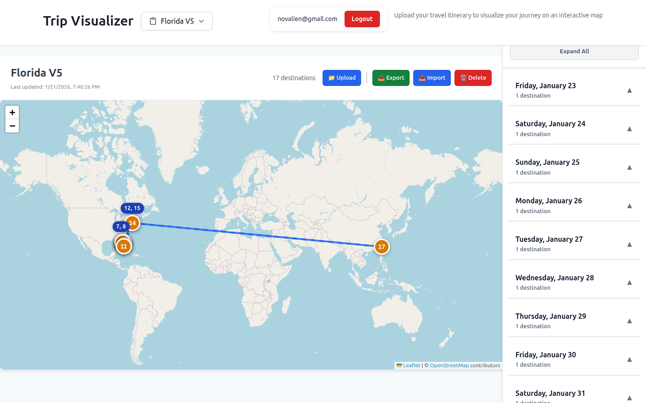Screen dimensions: 646x403
Task: Click the Expand All button
Action: click(574, 51)
